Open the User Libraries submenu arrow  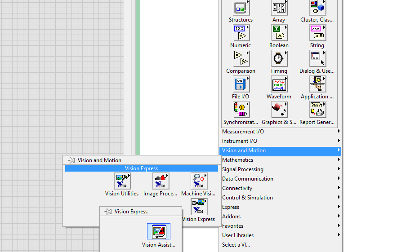coord(339,235)
